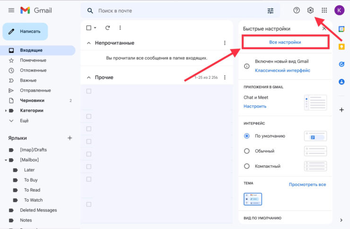Image resolution: width=350 pixels, height=229 pixels.
Task: Expand the Категории arrow
Action: pos(6,110)
